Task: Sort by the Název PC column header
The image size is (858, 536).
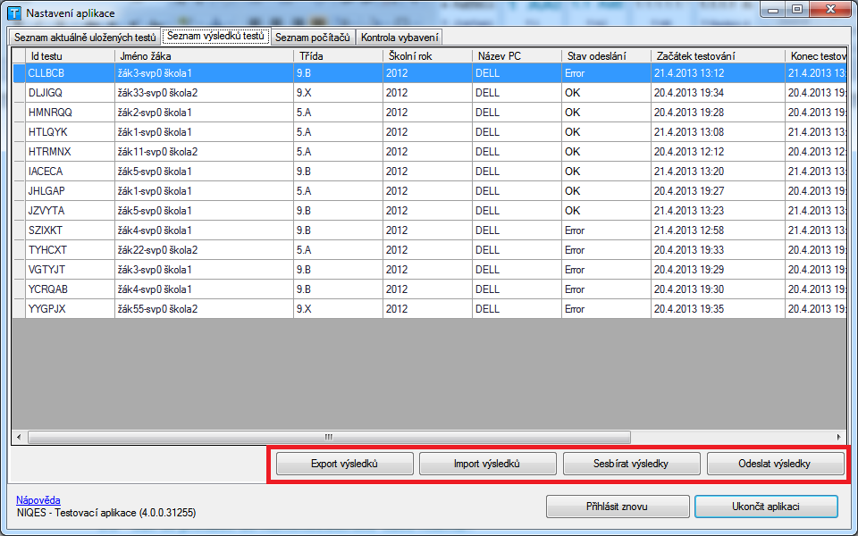Action: [x=517, y=55]
